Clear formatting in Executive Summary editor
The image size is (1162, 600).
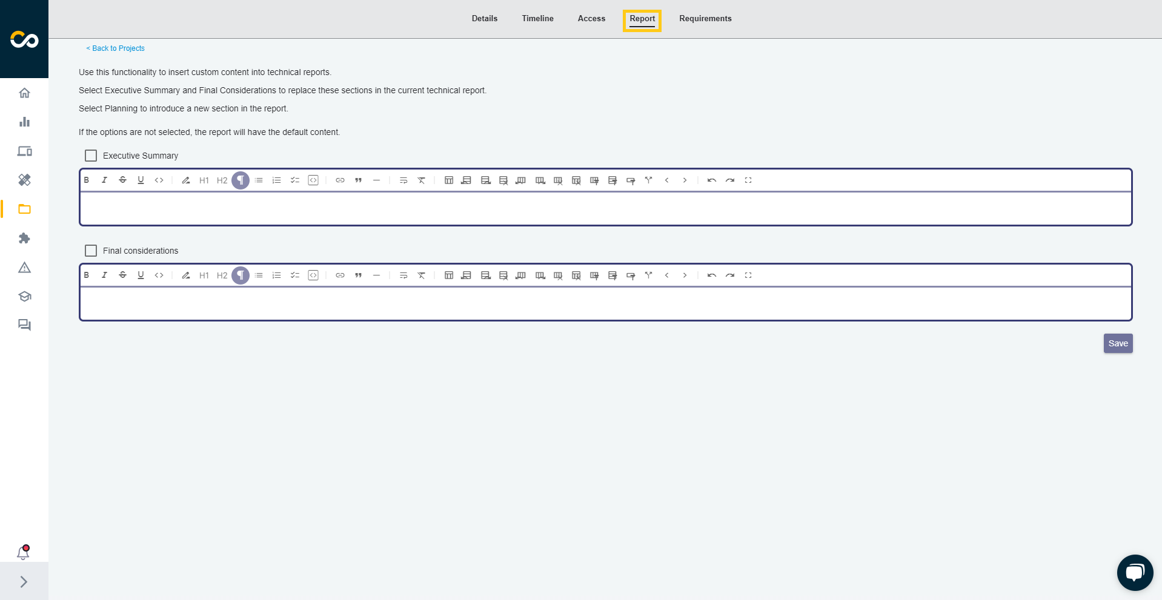(422, 180)
